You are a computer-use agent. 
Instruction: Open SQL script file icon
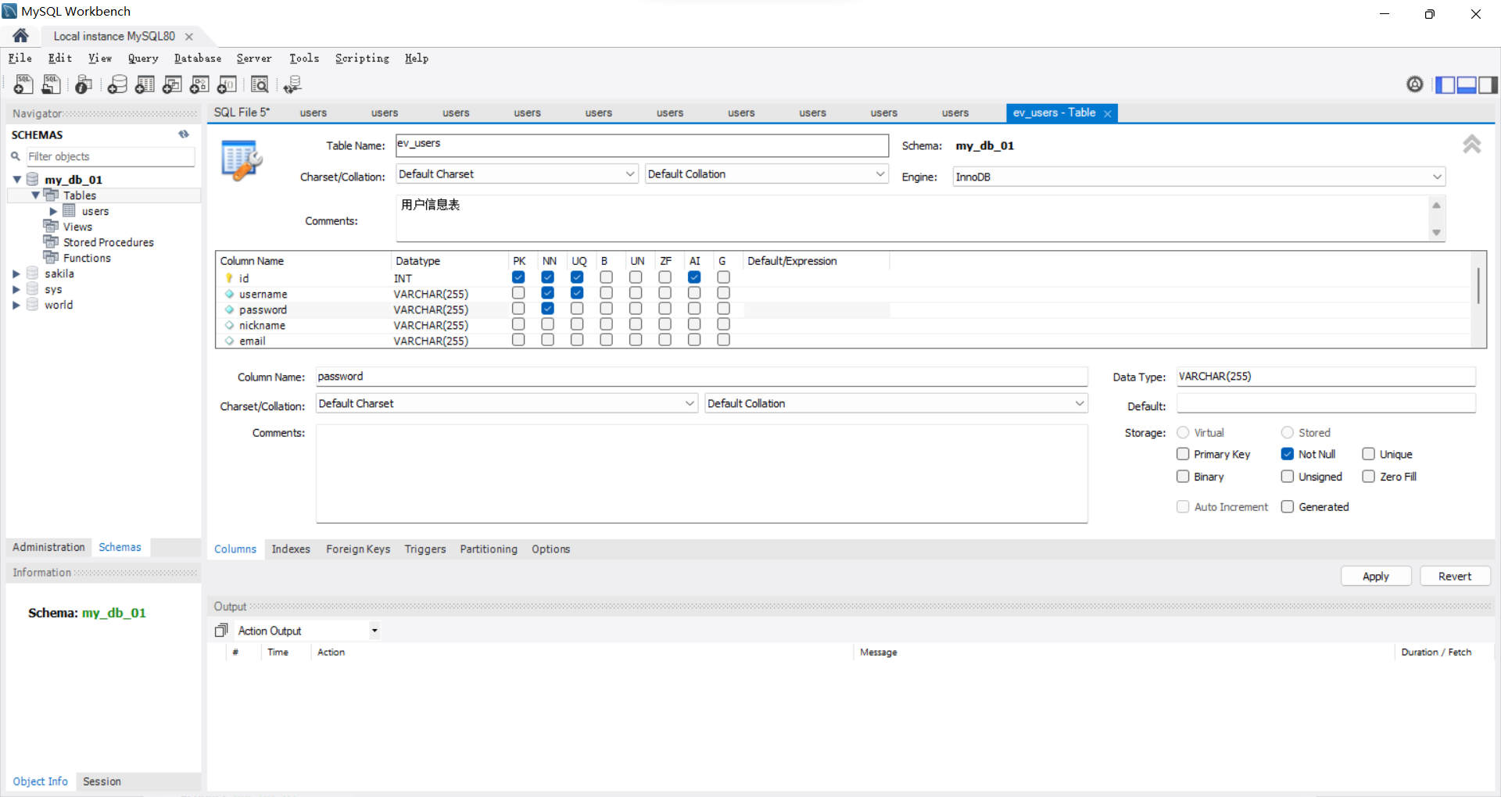[52, 84]
